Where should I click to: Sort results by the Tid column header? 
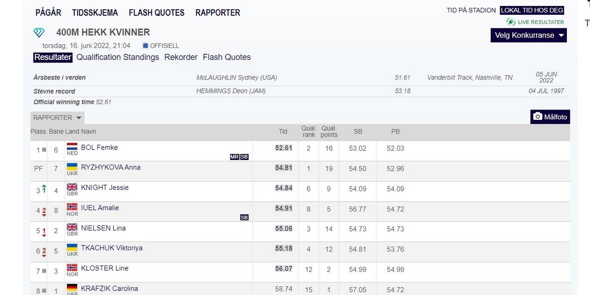283,132
